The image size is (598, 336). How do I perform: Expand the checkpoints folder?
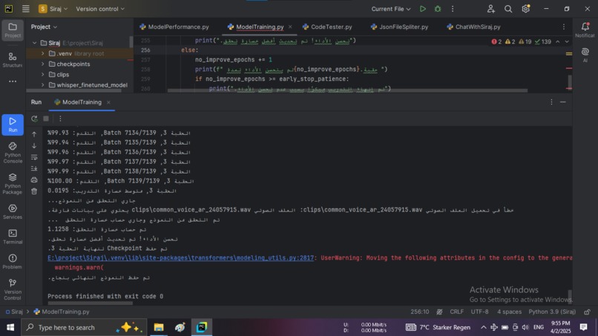tap(43, 64)
